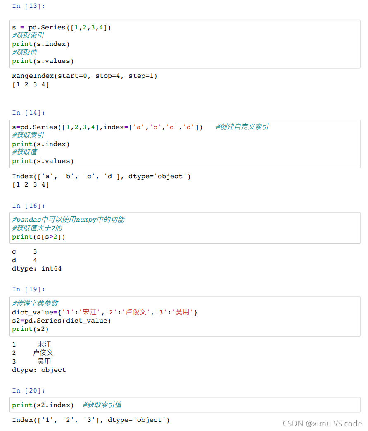Click the s2=pd.Series(dict_value) line

(x=62, y=321)
